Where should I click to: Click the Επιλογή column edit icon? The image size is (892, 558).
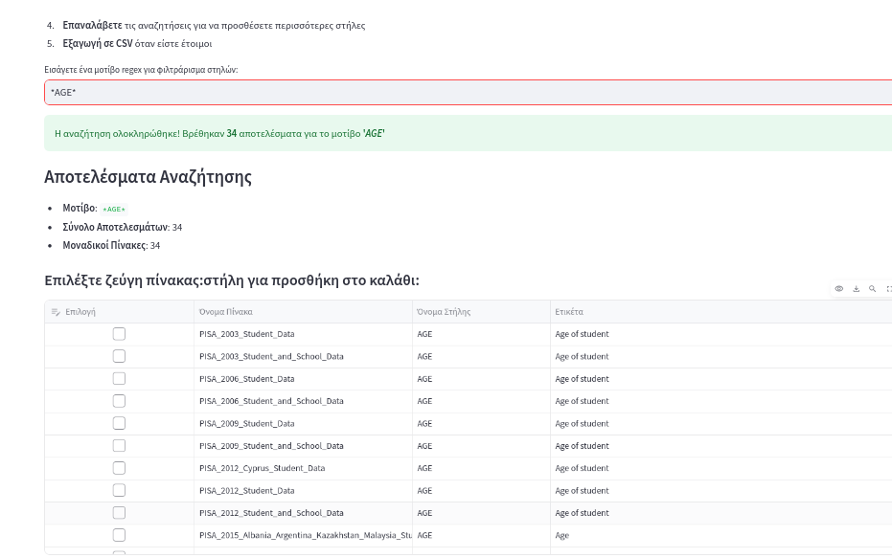[x=56, y=312]
